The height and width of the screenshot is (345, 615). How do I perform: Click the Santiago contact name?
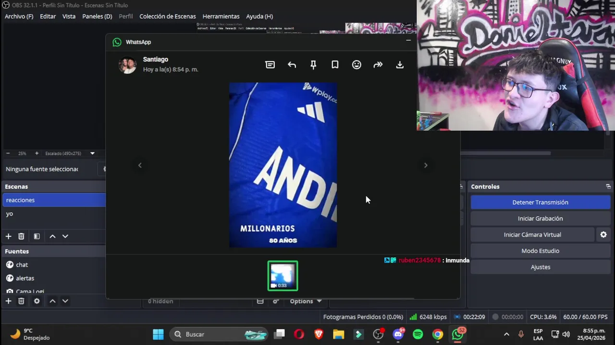(156, 59)
